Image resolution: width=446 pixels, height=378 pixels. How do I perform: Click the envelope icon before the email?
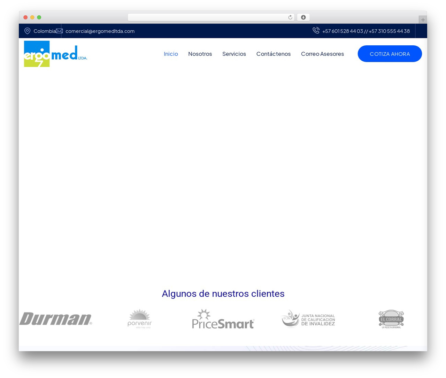[60, 31]
